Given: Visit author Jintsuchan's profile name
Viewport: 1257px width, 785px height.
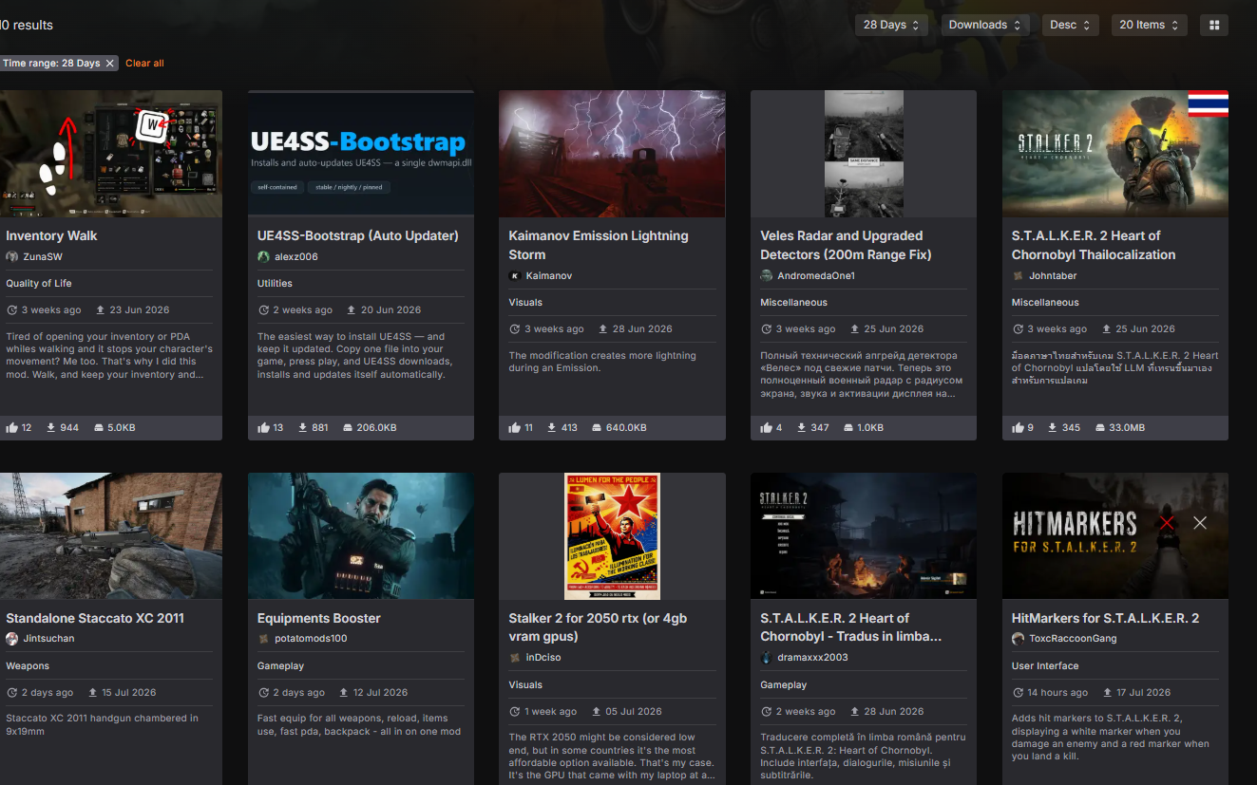Looking at the screenshot, I should [x=48, y=639].
